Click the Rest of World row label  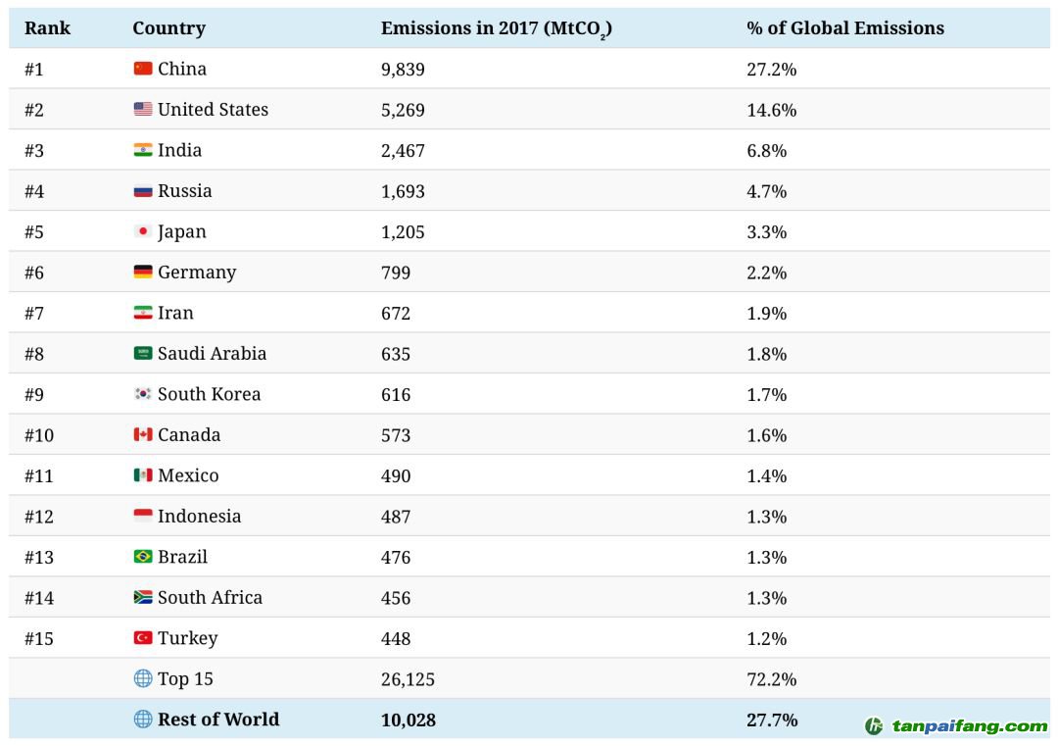[217, 720]
